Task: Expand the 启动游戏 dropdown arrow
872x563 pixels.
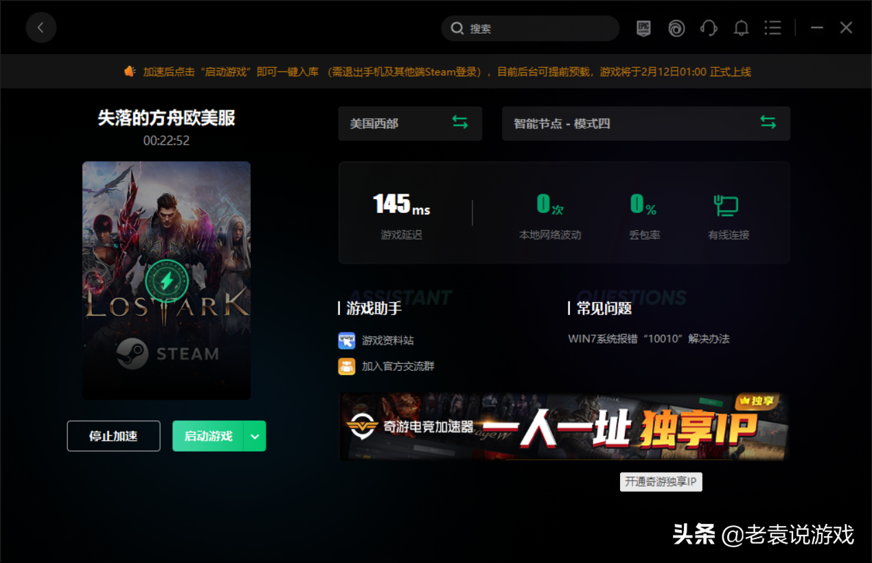Action: point(255,436)
